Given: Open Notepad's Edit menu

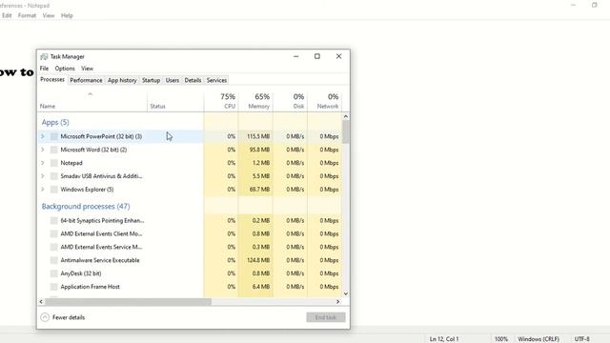Looking at the screenshot, I should (x=7, y=15).
